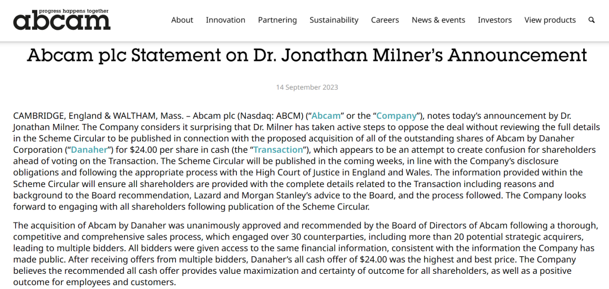The image size is (609, 289).
Task: Select the Investors nav item
Action: click(495, 20)
